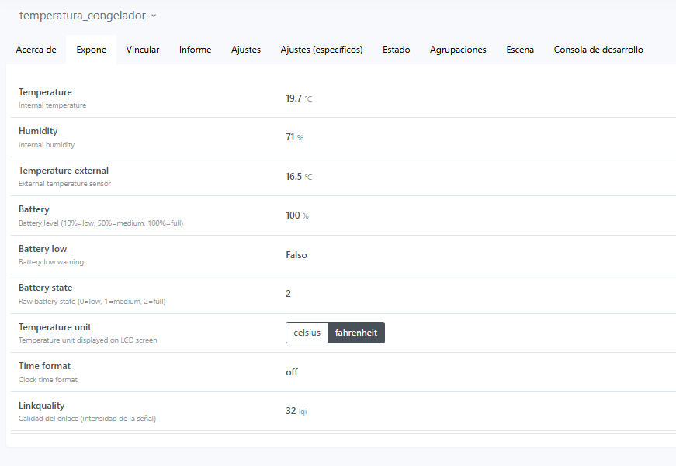Image resolution: width=676 pixels, height=466 pixels.
Task: Open the temperatura_congelador device dropdown
Action: pos(88,16)
